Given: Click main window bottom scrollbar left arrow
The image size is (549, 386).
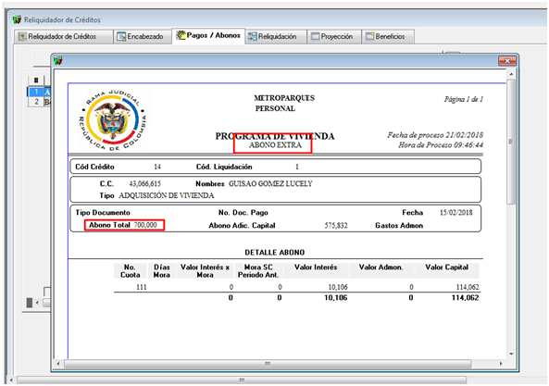Looking at the screenshot, I should pyautogui.click(x=11, y=380).
